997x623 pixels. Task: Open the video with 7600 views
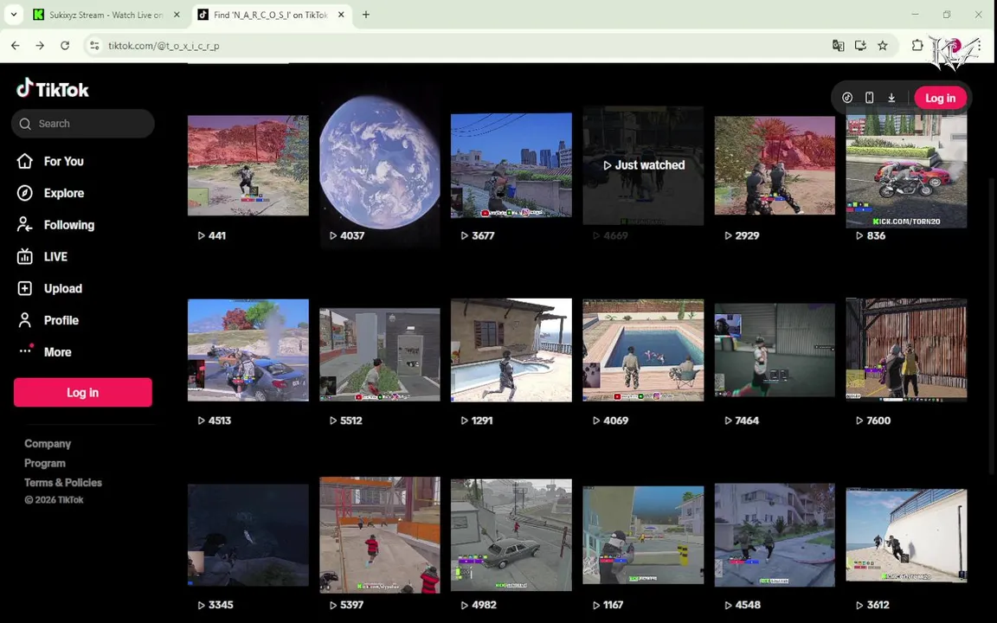[906, 350]
